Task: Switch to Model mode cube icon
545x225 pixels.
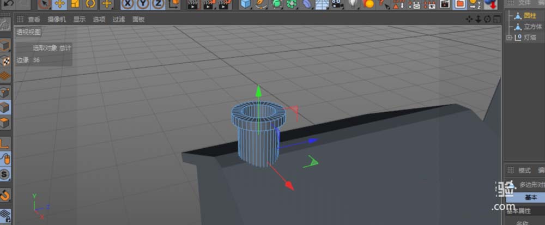Action: coord(5,45)
